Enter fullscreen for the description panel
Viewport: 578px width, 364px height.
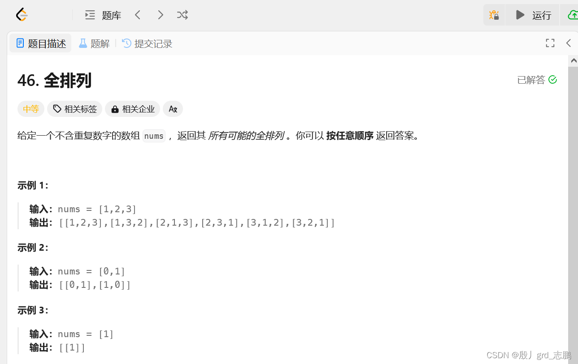pyautogui.click(x=550, y=43)
